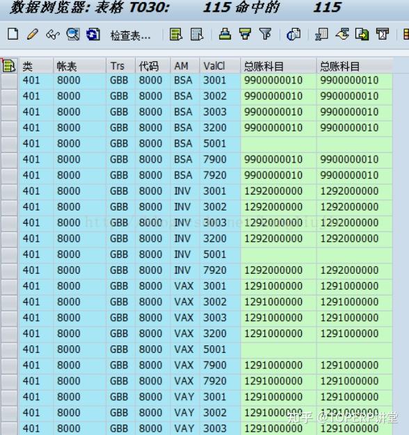This screenshot has height=435, width=409.
Task: Click the Set filter funnel icon
Action: tap(265, 35)
